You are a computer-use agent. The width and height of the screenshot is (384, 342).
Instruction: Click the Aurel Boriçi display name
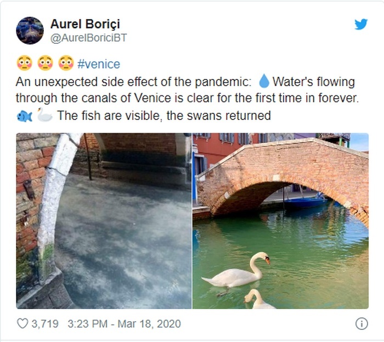(x=85, y=24)
